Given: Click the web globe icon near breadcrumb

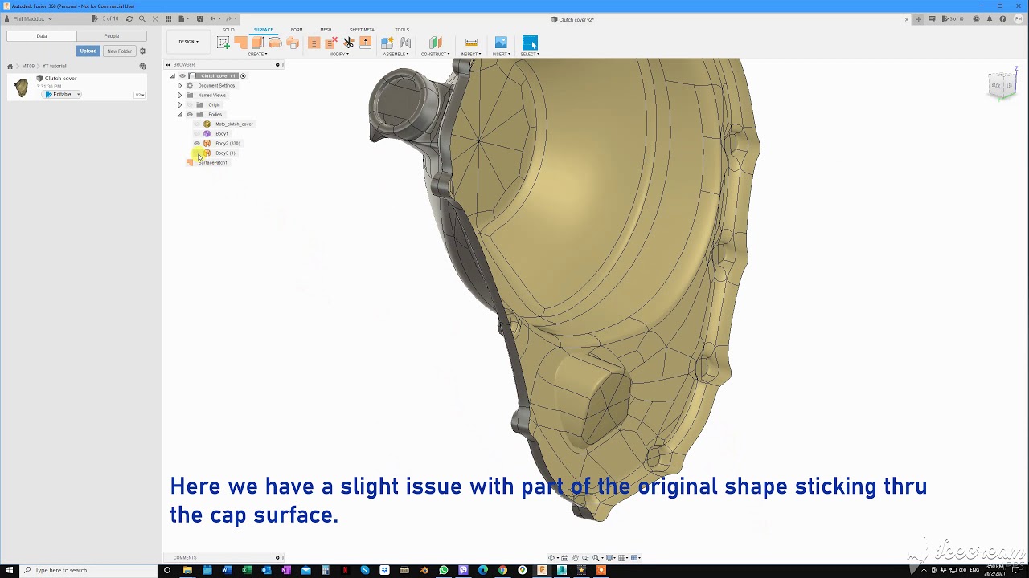Looking at the screenshot, I should pyautogui.click(x=142, y=66).
